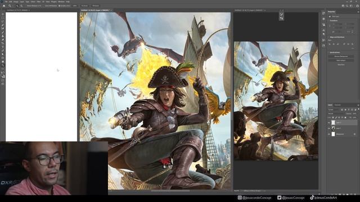Click the lock transparent pixels icon
The width and height of the screenshot is (360, 202).
point(333,117)
